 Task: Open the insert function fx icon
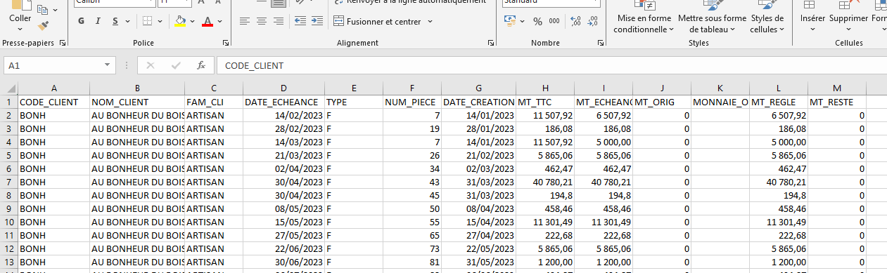(201, 65)
